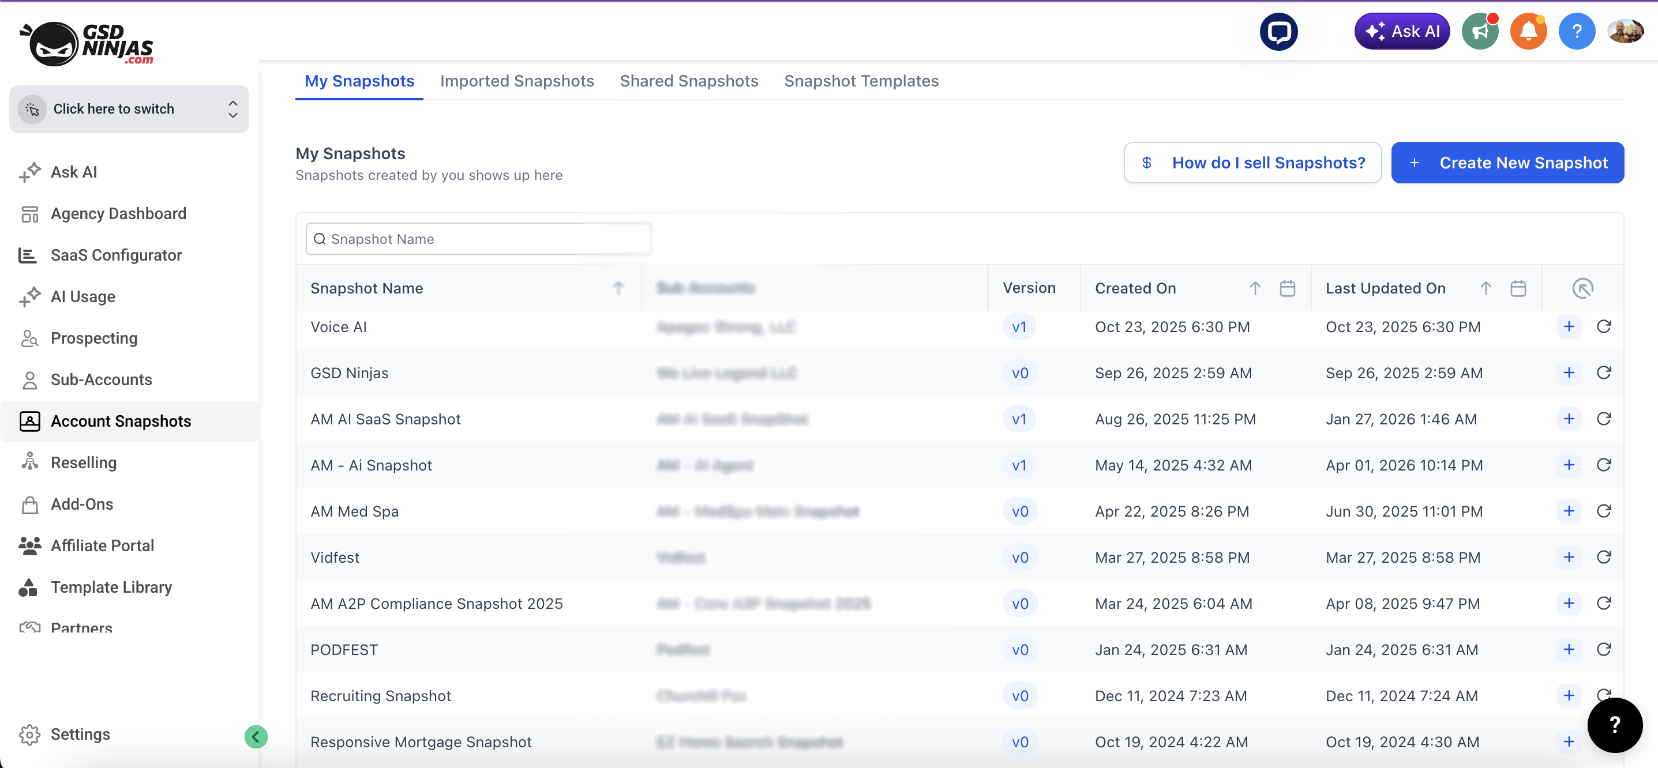Click plus icon for AM - Ai Snapshot

[1569, 465]
